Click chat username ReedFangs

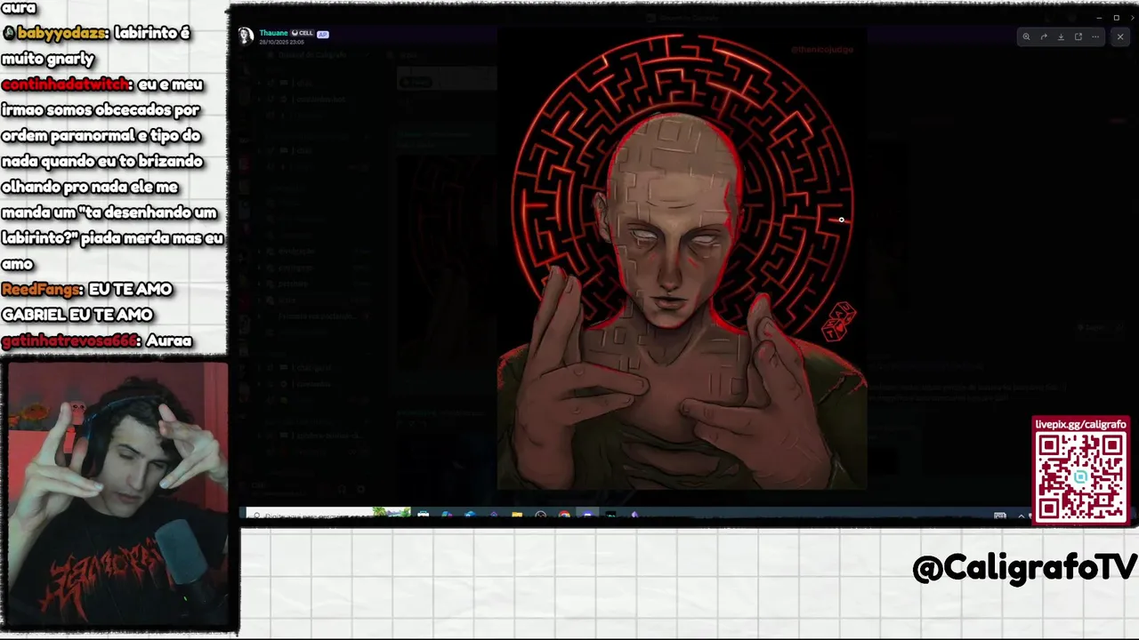[x=42, y=290]
